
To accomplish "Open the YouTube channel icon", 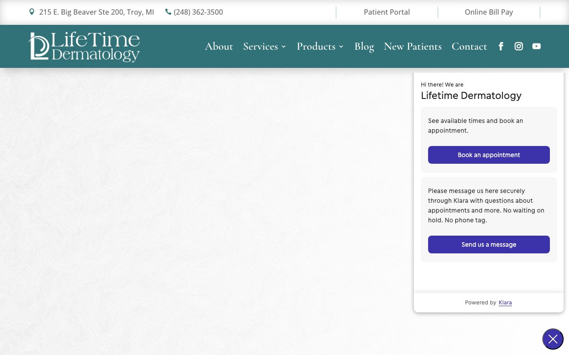I will [537, 46].
